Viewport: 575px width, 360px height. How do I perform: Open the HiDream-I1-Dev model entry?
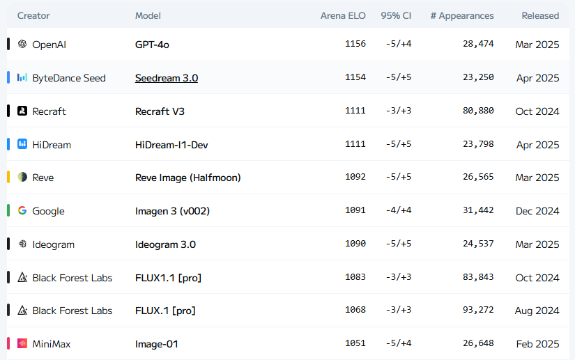pyautogui.click(x=171, y=145)
